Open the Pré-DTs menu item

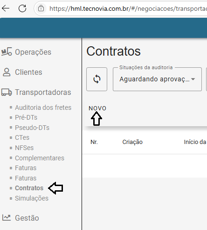point(26,117)
